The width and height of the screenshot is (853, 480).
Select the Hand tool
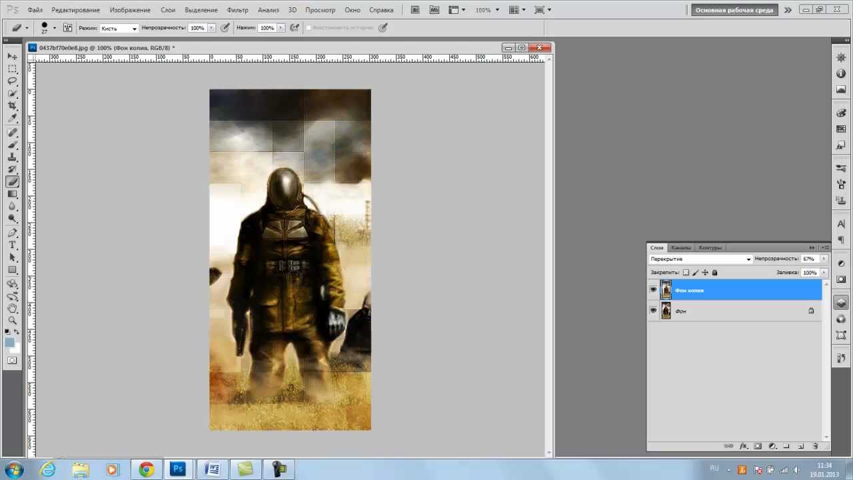pos(12,308)
